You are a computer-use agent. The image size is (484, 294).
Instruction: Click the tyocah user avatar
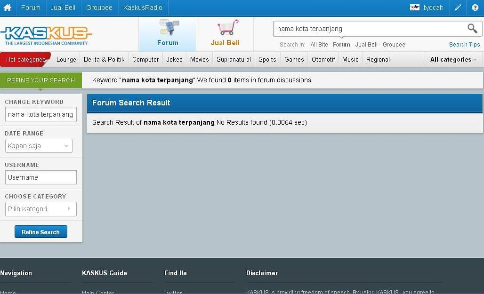pos(414,8)
